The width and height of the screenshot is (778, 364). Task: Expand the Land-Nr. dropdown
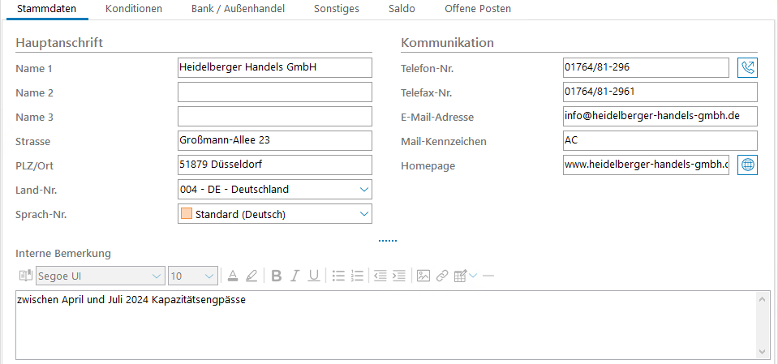pos(363,190)
